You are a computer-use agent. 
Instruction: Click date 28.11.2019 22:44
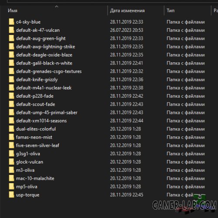point(126,121)
